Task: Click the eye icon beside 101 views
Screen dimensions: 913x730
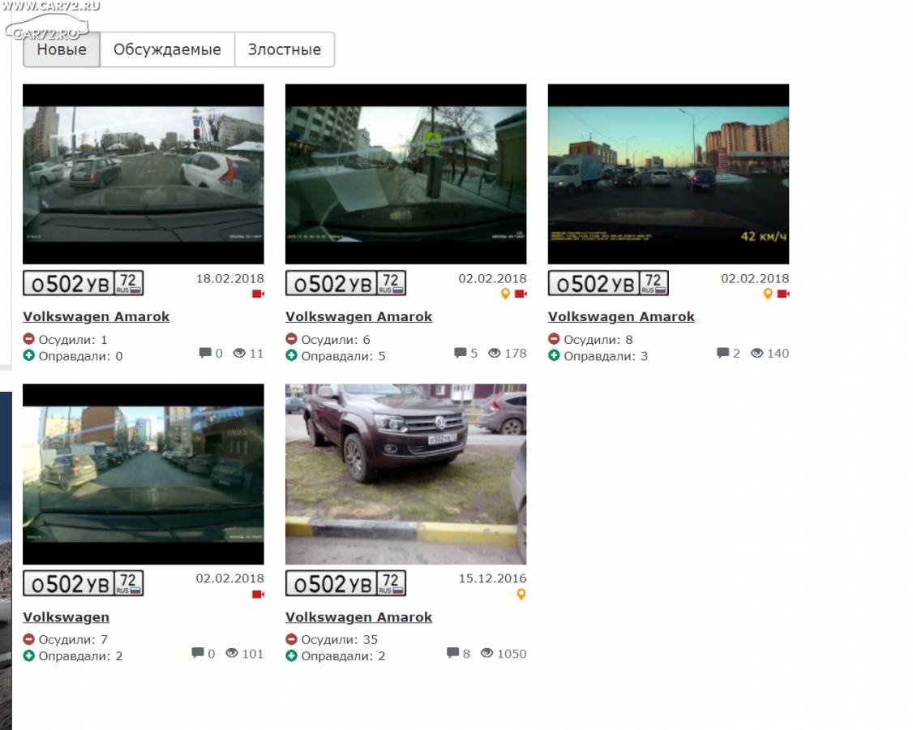Action: [x=232, y=653]
